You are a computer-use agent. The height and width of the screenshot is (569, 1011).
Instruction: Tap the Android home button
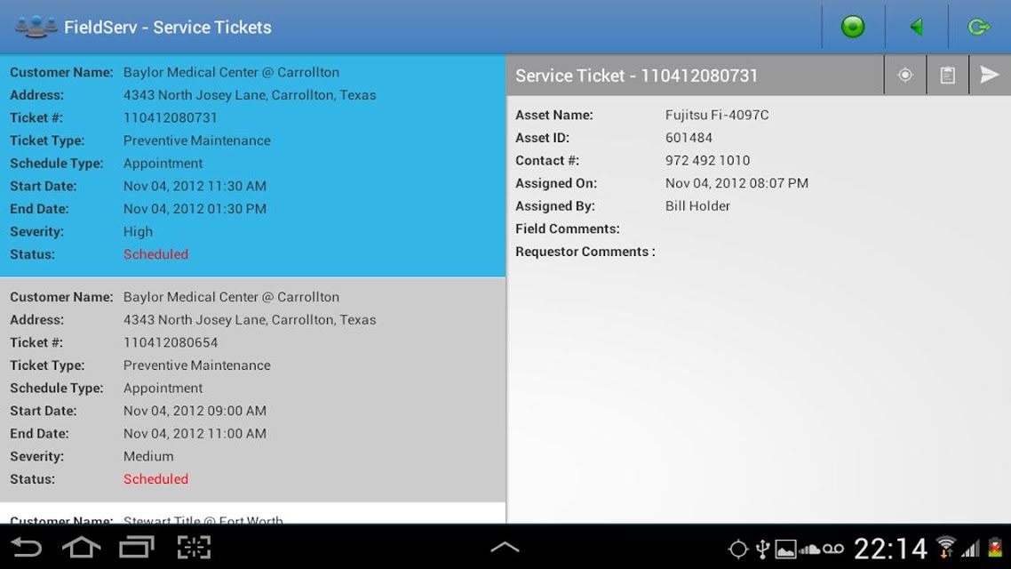click(81, 548)
